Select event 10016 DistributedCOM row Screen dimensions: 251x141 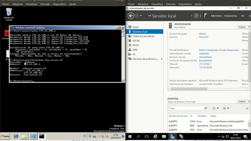(208, 121)
